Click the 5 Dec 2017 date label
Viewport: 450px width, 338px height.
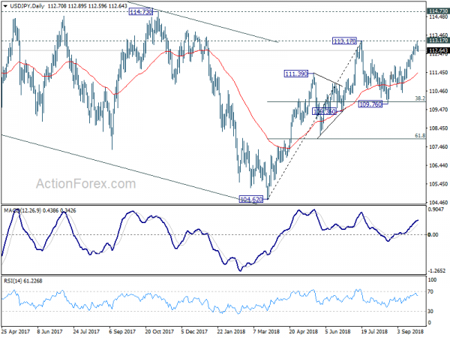[194, 332]
